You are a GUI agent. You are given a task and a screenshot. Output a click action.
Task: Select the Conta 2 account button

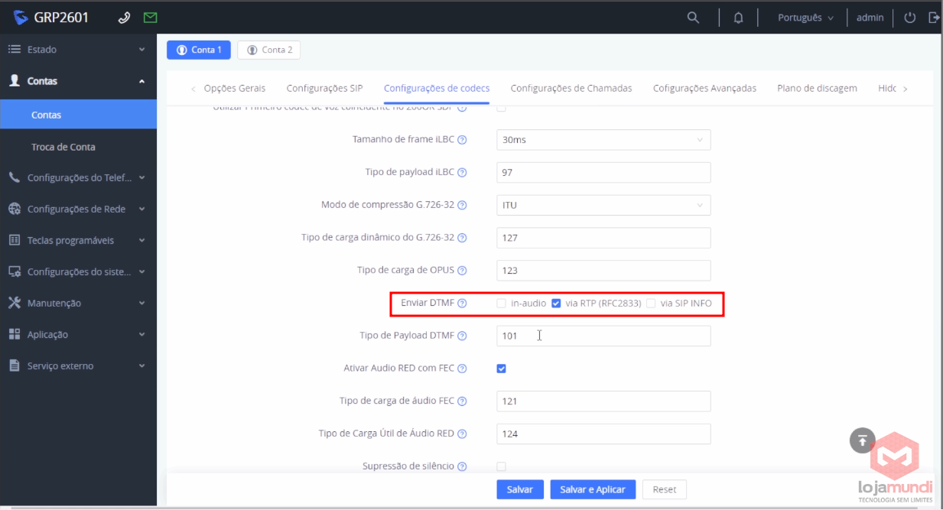coord(269,50)
